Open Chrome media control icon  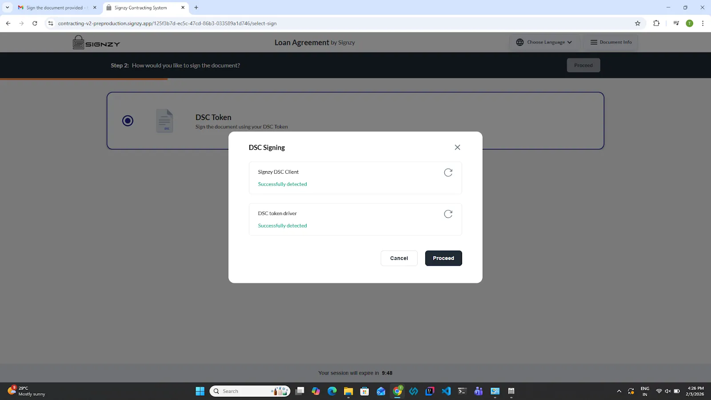pos(676,24)
